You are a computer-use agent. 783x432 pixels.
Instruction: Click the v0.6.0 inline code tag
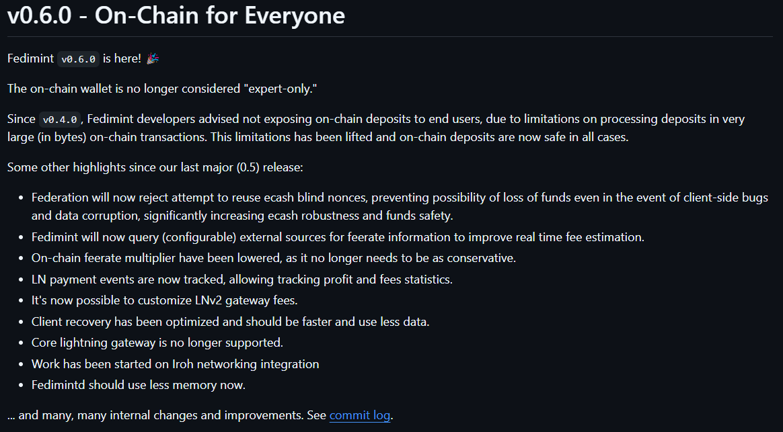tap(79, 59)
